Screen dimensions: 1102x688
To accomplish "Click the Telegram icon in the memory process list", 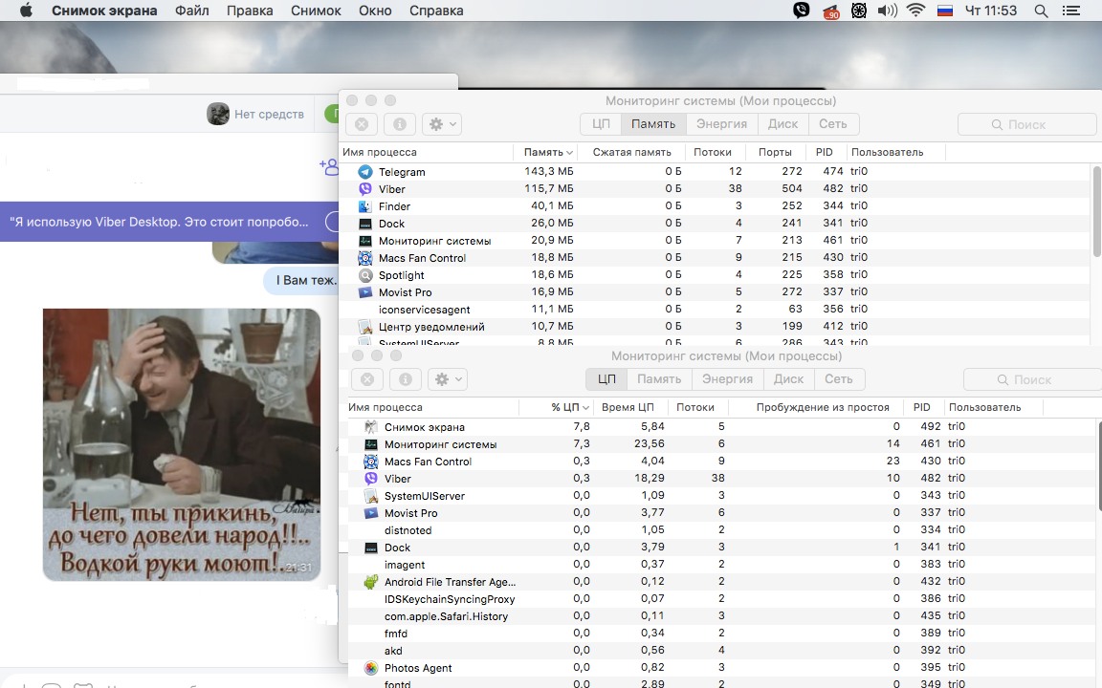I will pyautogui.click(x=364, y=172).
